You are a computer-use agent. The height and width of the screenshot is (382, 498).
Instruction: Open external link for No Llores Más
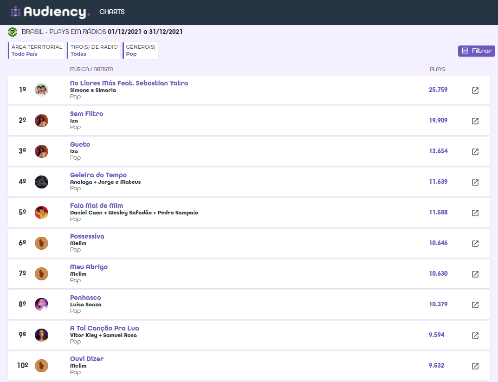point(475,90)
